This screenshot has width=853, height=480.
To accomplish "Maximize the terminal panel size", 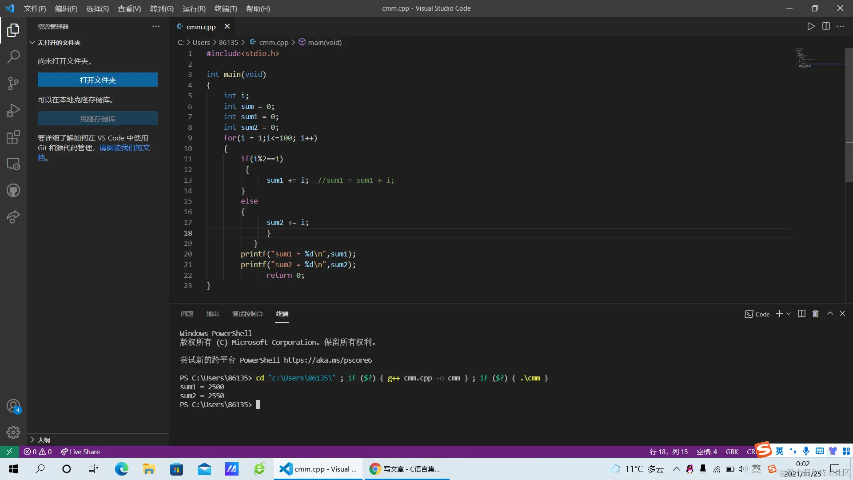I will click(830, 314).
